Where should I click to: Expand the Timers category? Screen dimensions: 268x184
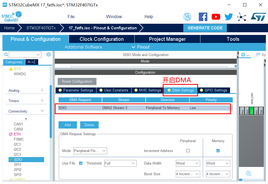pos(26,101)
